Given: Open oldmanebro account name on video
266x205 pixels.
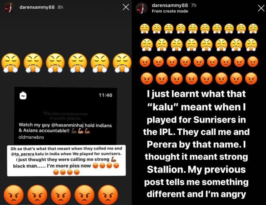Looking at the screenshot, I should click(31, 137).
